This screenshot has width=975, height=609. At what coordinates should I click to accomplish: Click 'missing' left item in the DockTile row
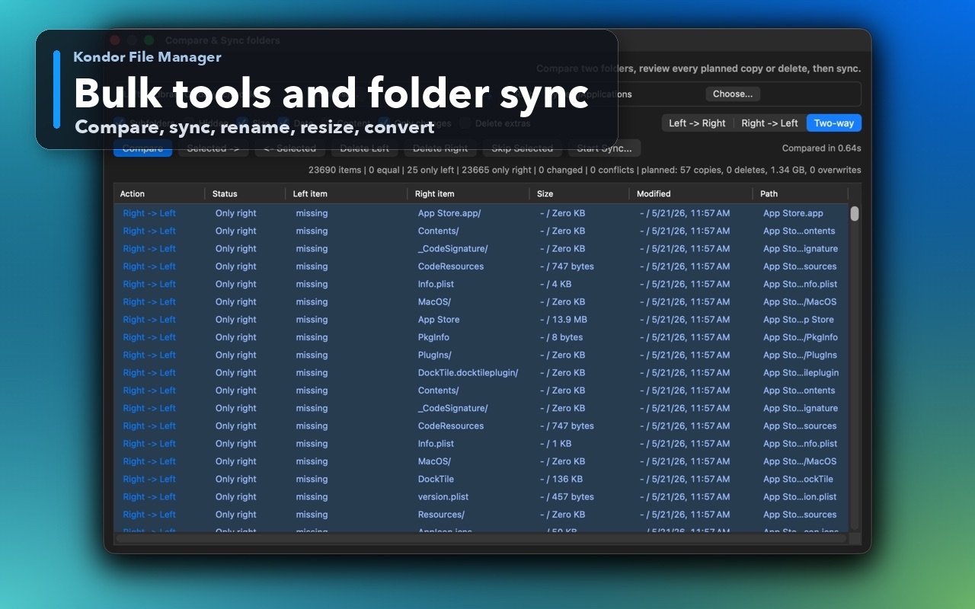click(x=312, y=479)
